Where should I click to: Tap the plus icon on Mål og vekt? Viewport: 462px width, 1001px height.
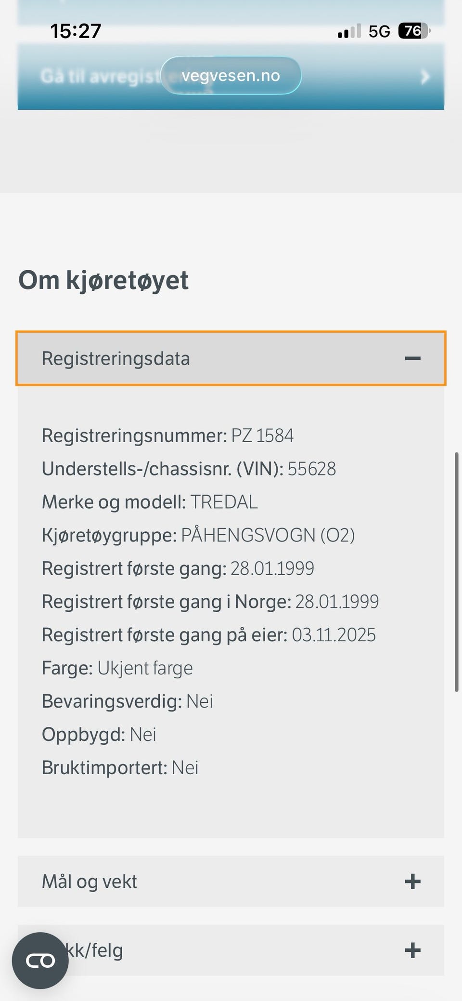412,882
